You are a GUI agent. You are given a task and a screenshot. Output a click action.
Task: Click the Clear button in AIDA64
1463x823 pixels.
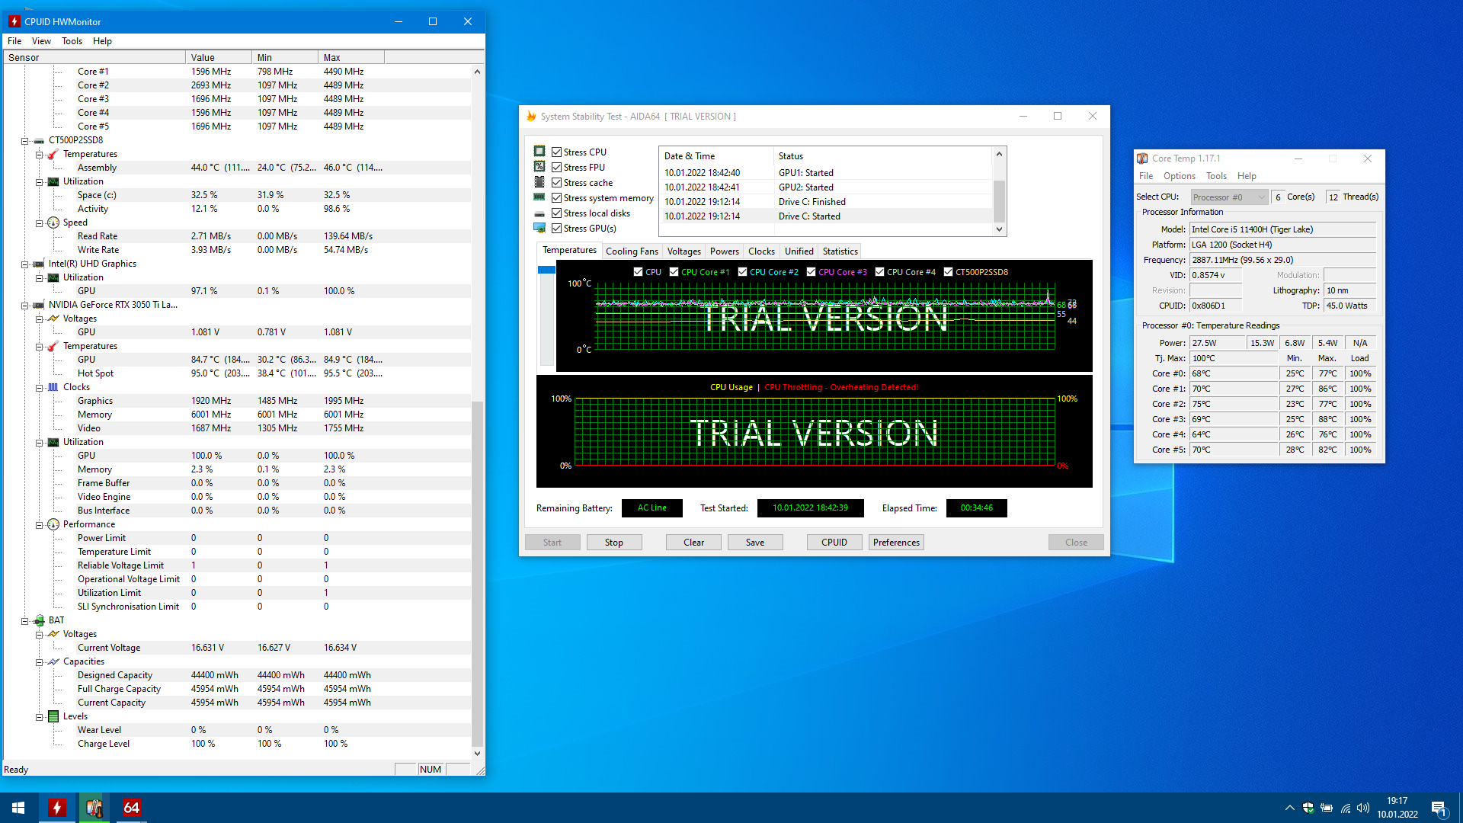tap(693, 543)
